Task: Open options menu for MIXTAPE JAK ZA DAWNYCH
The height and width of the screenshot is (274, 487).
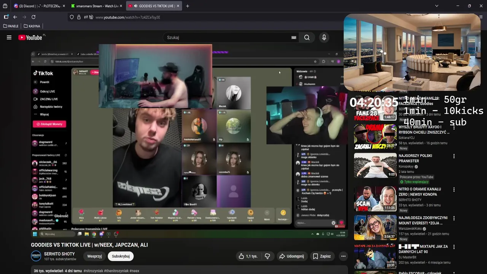Action: [454, 247]
